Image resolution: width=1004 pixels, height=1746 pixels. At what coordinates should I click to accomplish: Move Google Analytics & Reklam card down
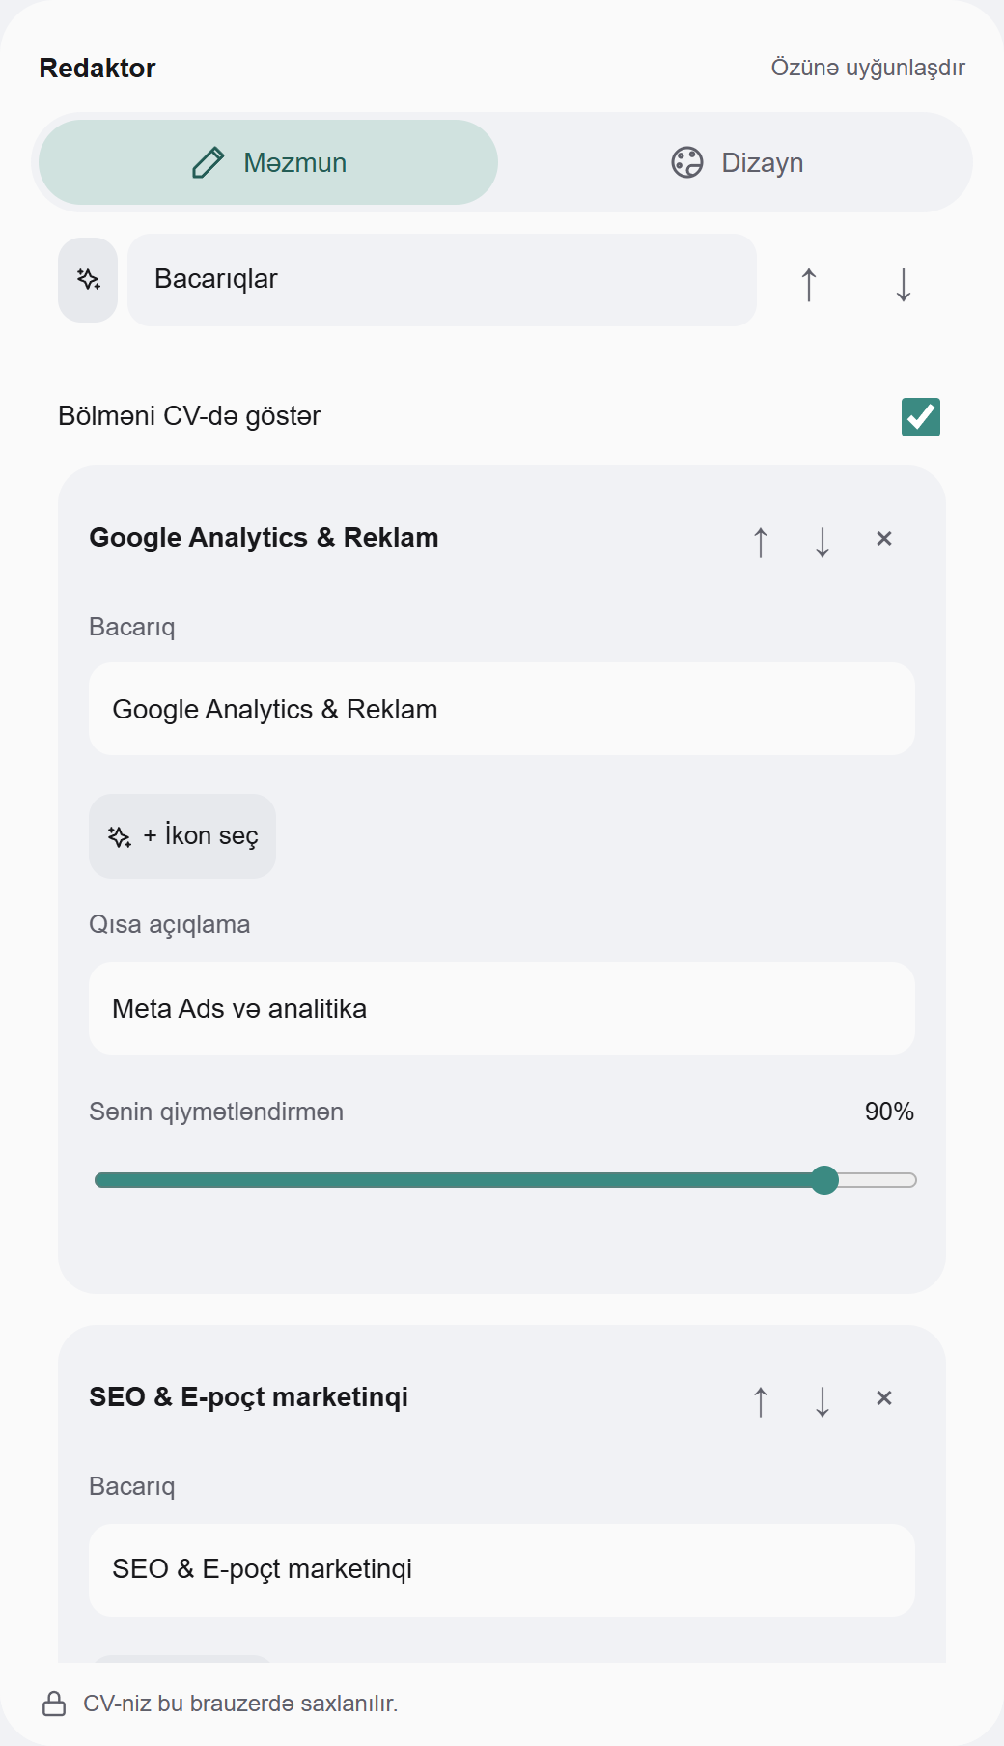(x=823, y=542)
